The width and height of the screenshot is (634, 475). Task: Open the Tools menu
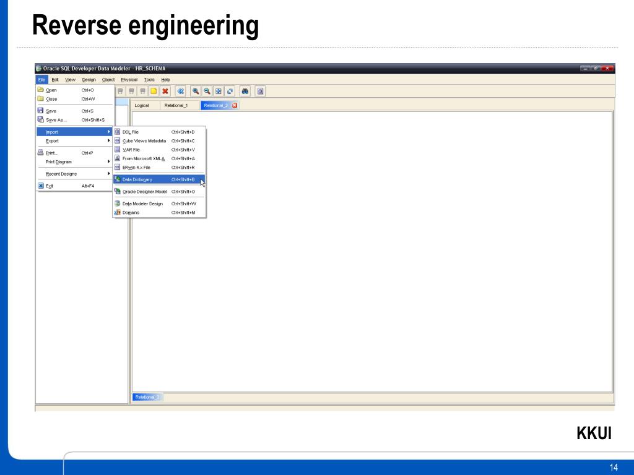click(149, 80)
